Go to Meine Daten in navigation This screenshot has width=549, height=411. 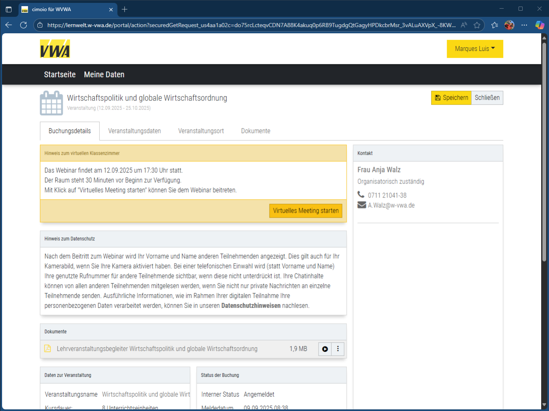[x=104, y=74]
